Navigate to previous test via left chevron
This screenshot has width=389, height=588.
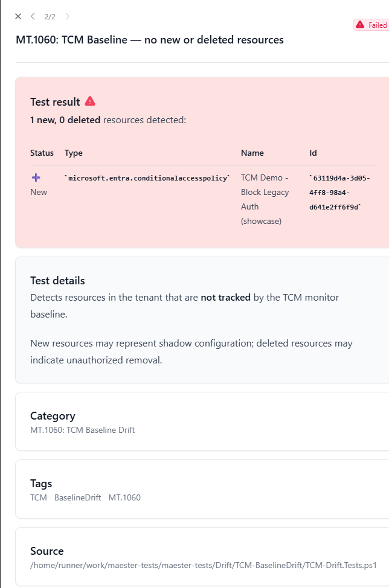click(x=33, y=16)
